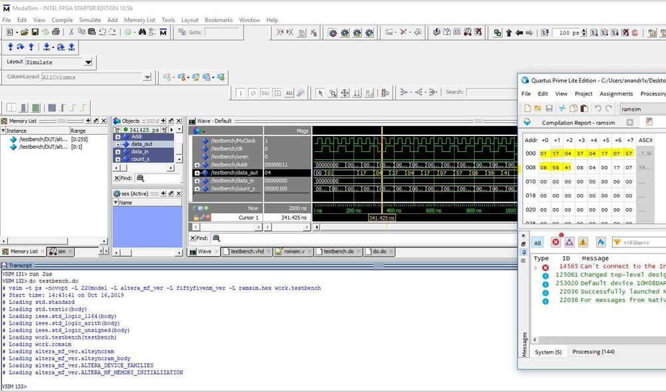
Task: Open the Layout Simulate dropdown
Action: click(88, 62)
